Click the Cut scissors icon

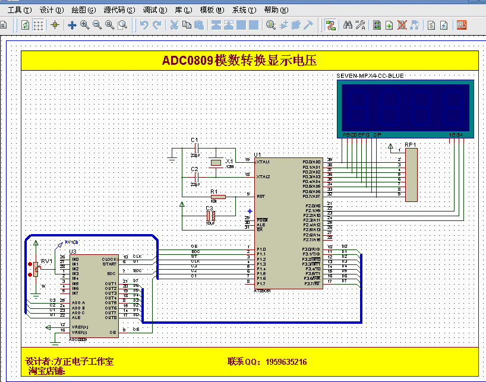pyautogui.click(x=175, y=25)
